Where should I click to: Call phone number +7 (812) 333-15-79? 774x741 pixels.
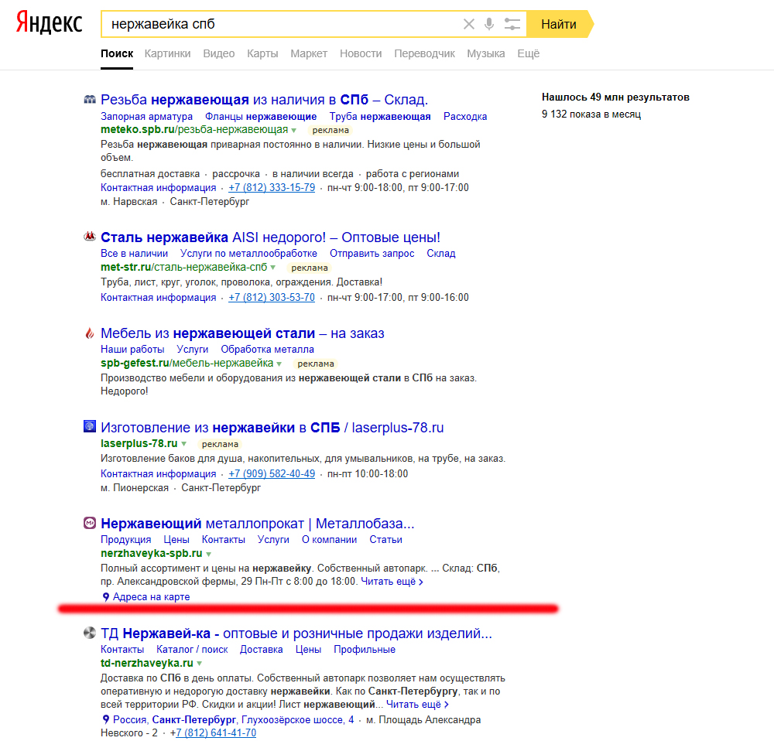coord(272,187)
